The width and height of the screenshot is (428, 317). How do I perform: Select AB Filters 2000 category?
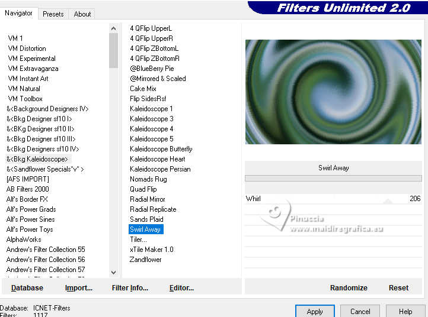pos(28,189)
